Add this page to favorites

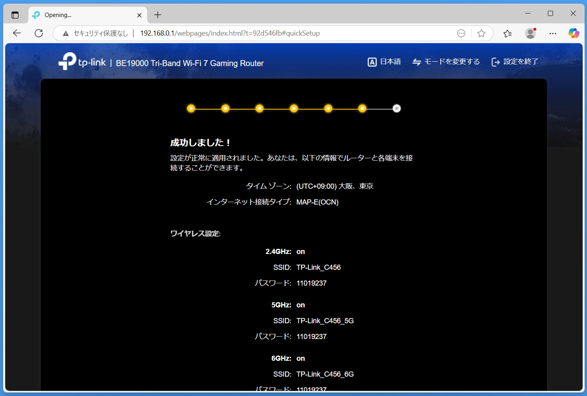481,33
